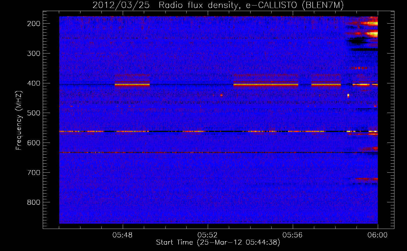Click the 700 frequency tick label

pos(34,173)
